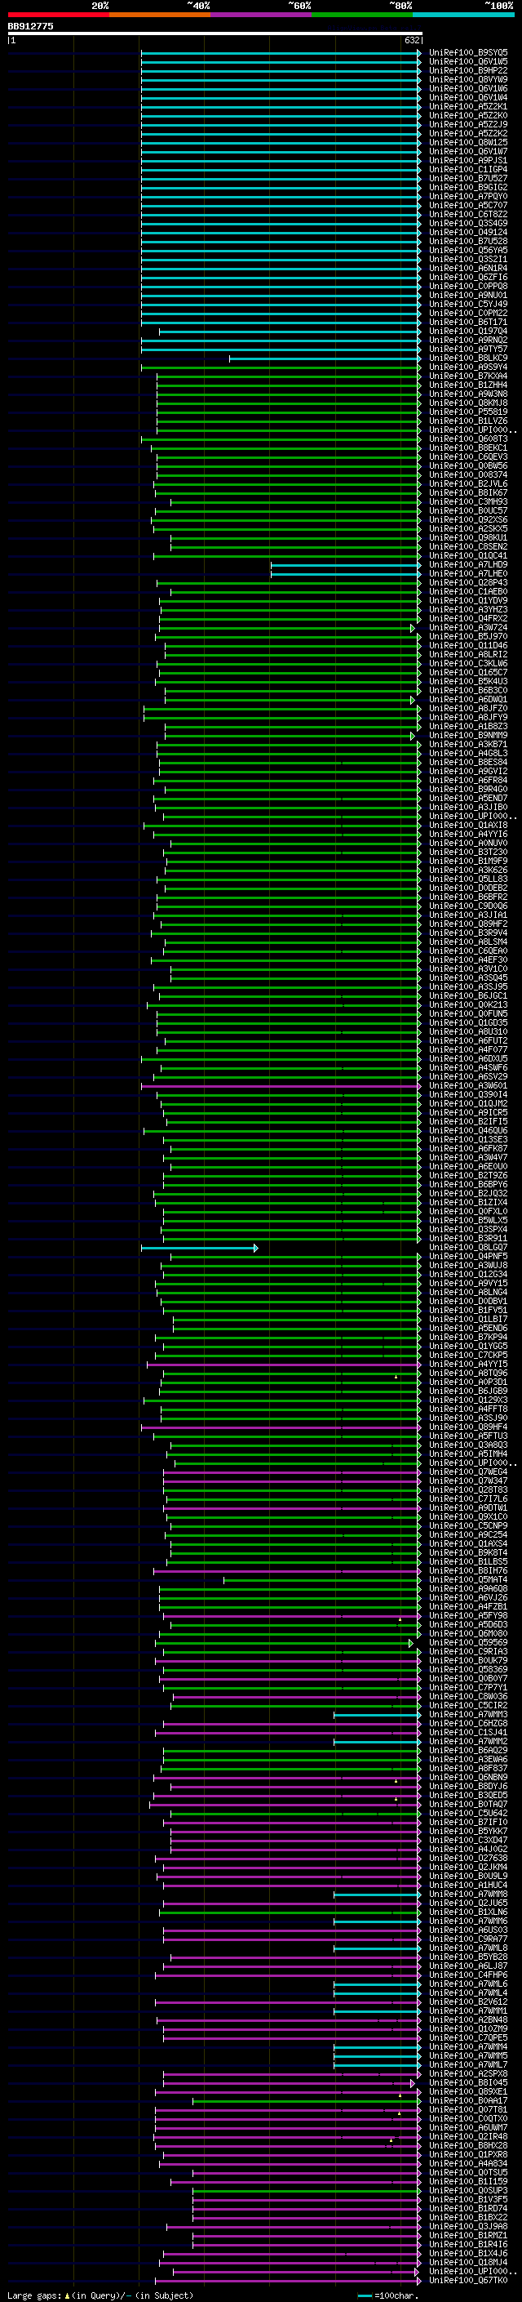Screen dimensions: 522x2302
Task: Open hit UniRef100_B9SYQ5
Action: tap(468, 53)
